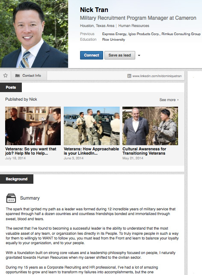
Task: Open the Contact Info tab
Action: tap(29, 75)
